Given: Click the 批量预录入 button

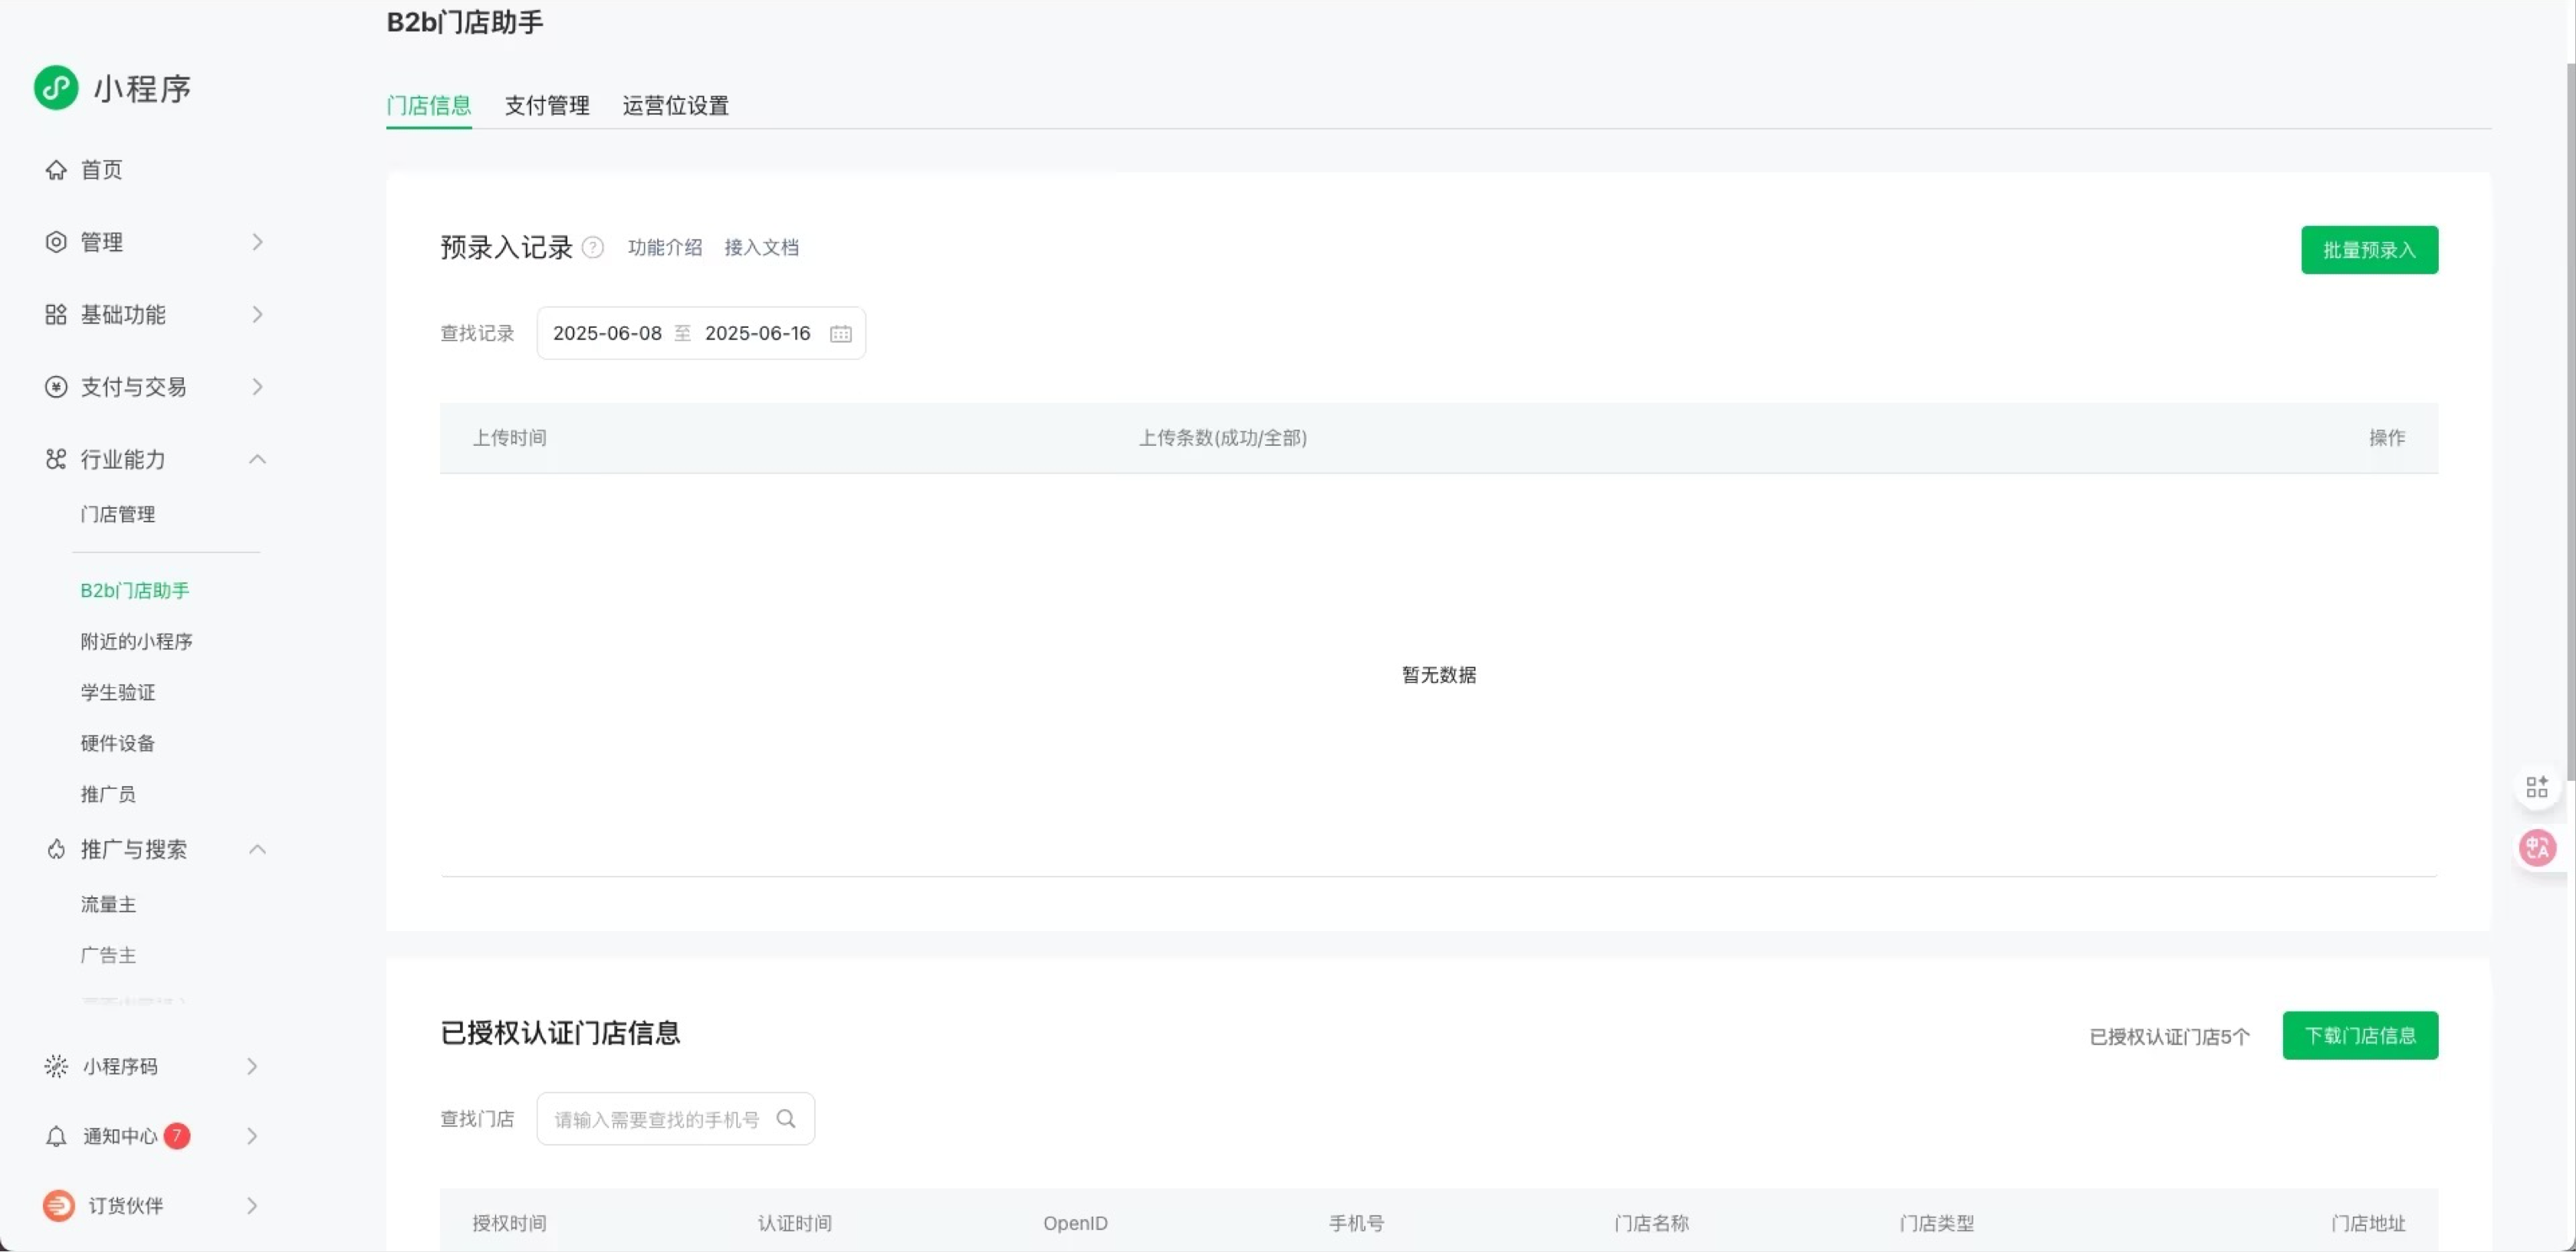Looking at the screenshot, I should pos(2369,250).
